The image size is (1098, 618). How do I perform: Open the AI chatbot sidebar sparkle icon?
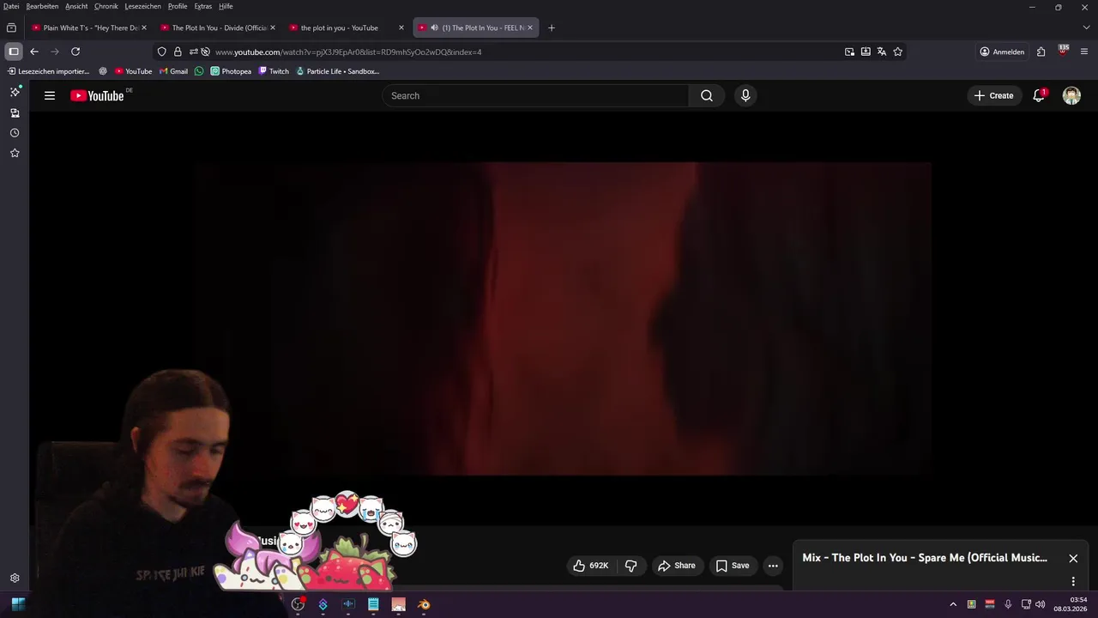pos(15,92)
